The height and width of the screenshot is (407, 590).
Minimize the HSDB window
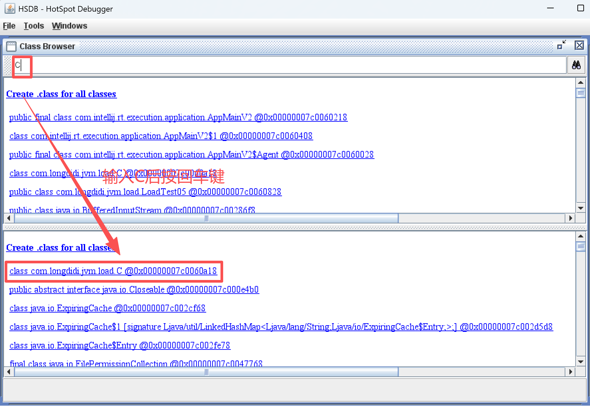[550, 8]
